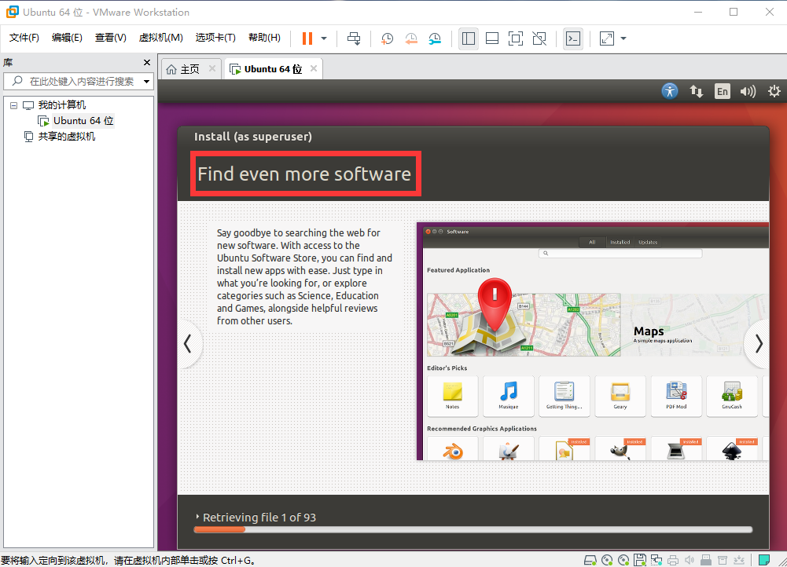Select 共享的虚拟机 in the library
This screenshot has height=567, width=787.
point(67,137)
